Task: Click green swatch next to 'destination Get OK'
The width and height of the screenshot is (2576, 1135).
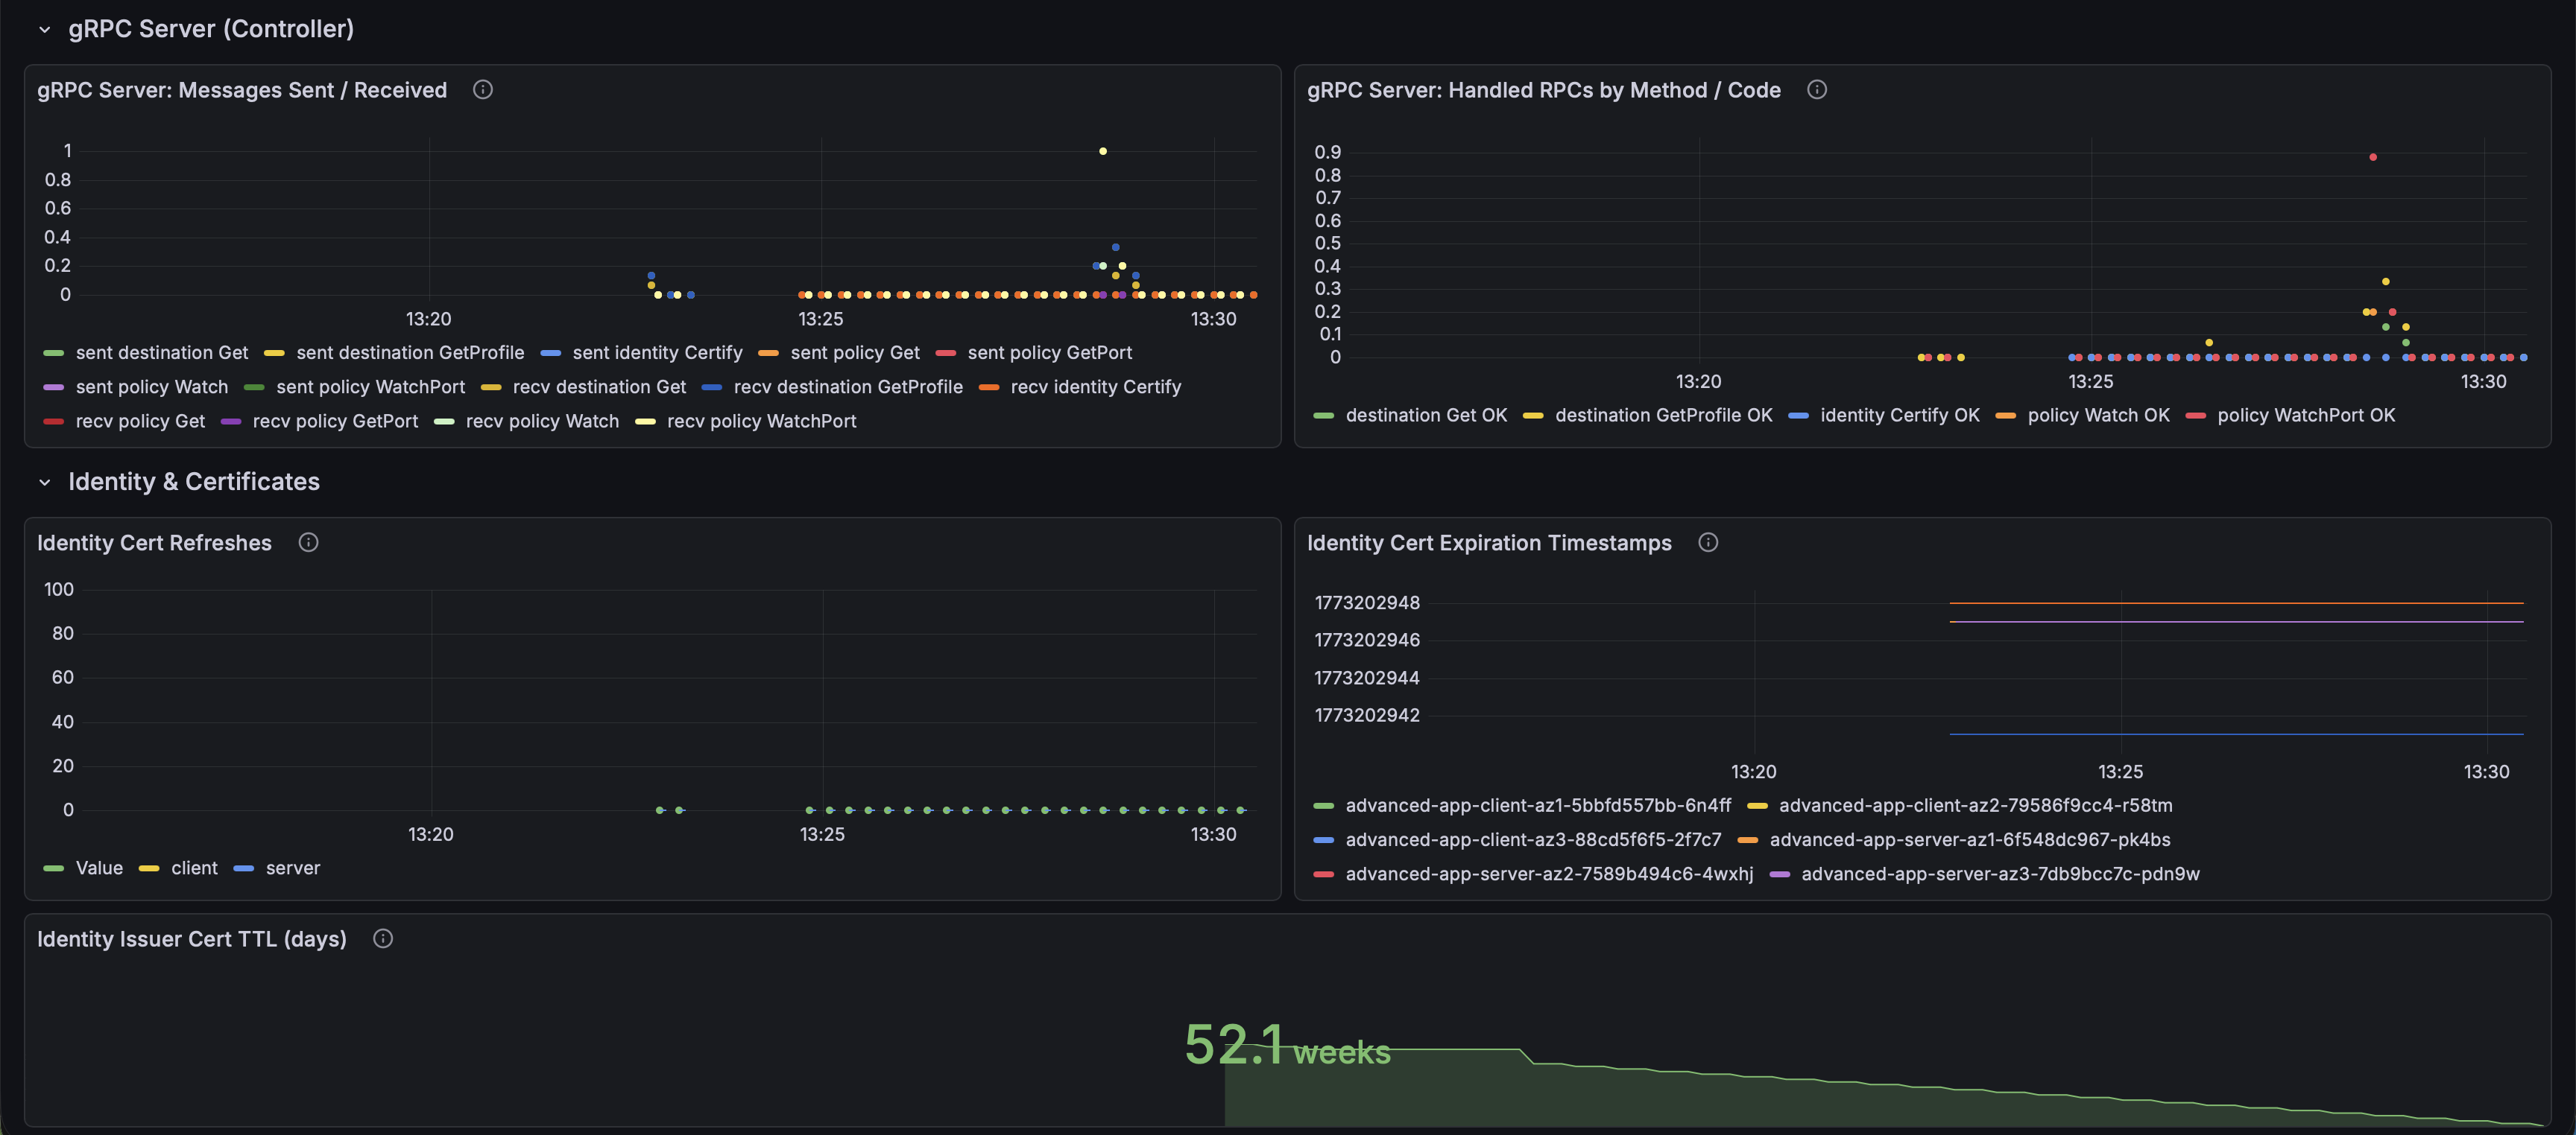Action: click(x=1323, y=416)
